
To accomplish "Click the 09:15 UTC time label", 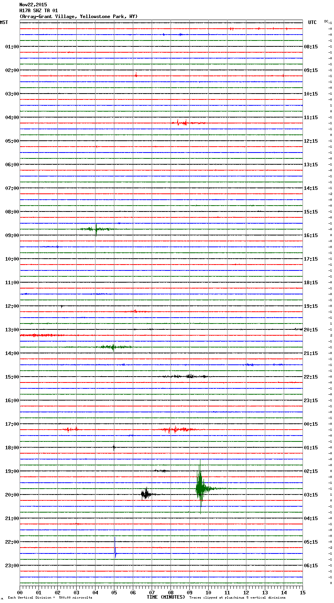I will [311, 70].
